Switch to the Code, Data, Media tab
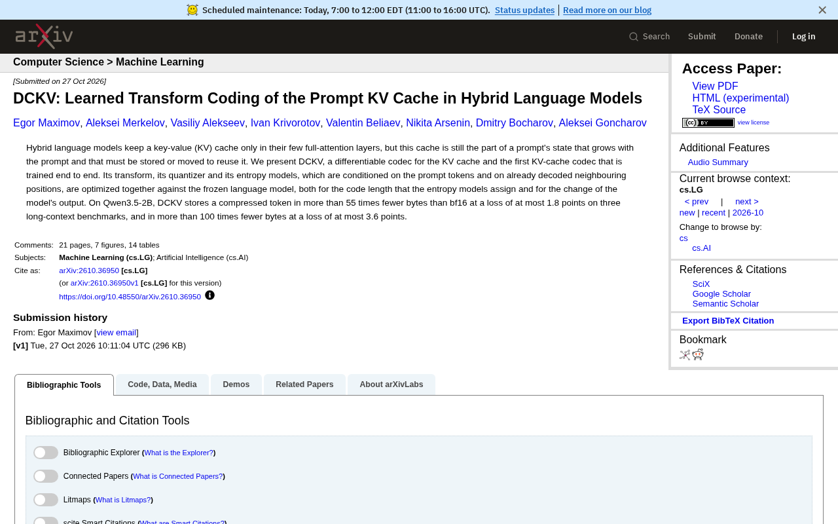This screenshot has height=524, width=838. (162, 384)
